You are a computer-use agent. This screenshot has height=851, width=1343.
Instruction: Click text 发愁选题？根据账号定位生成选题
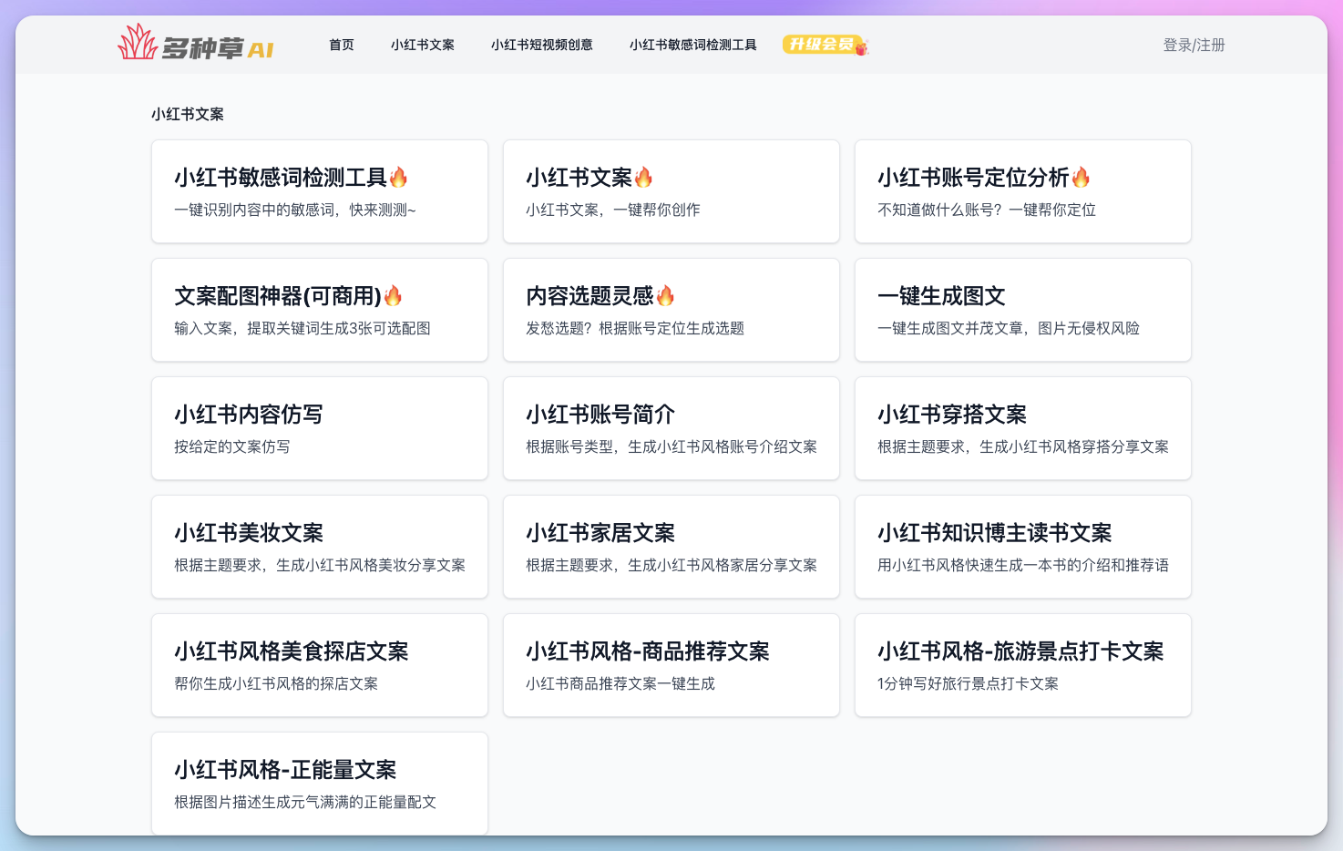tap(635, 328)
